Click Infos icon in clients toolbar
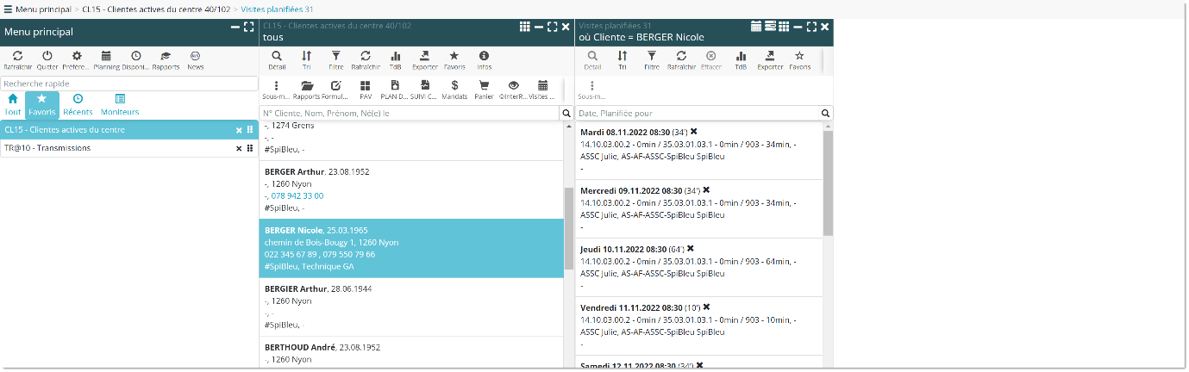1189x372 pixels. 484,59
